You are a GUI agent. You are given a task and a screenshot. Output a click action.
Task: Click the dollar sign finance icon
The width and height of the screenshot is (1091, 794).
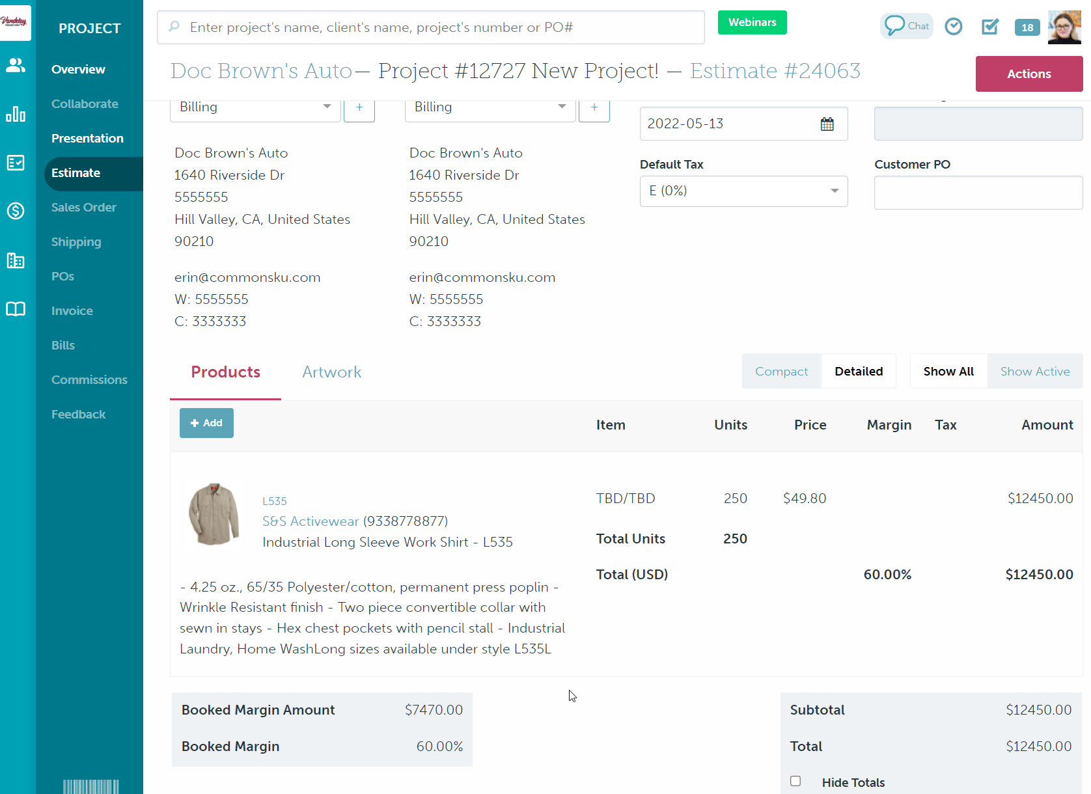coord(16,211)
